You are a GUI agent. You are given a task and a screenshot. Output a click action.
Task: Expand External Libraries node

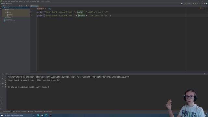tap(3, 19)
